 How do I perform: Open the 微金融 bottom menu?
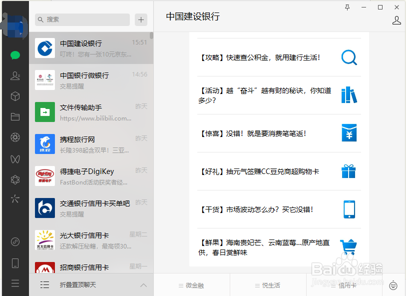tap(191, 285)
